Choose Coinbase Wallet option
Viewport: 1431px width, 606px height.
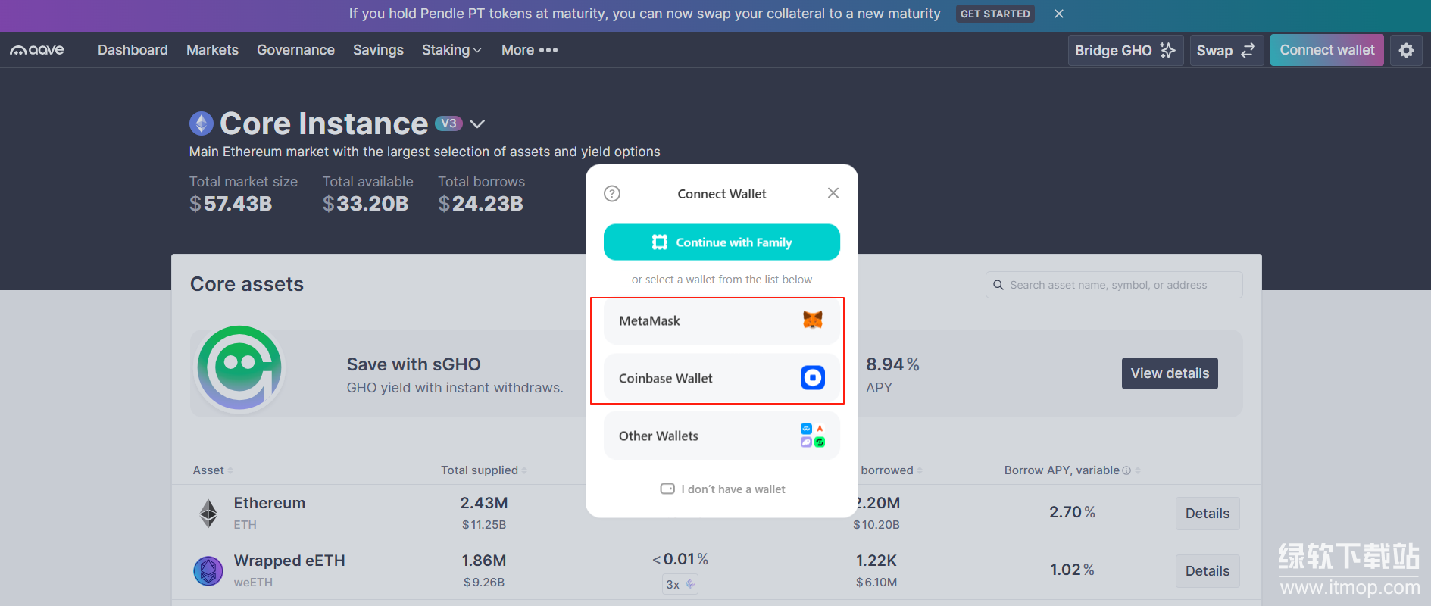coord(721,378)
